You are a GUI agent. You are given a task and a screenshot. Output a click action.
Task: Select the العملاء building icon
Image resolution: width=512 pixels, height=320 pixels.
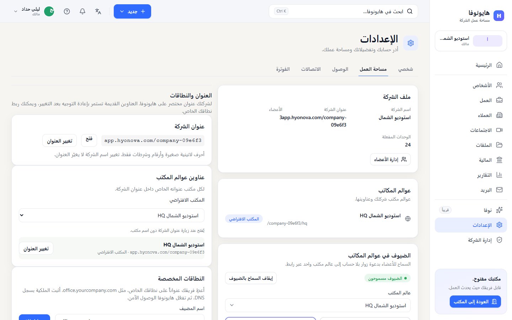[x=499, y=115]
